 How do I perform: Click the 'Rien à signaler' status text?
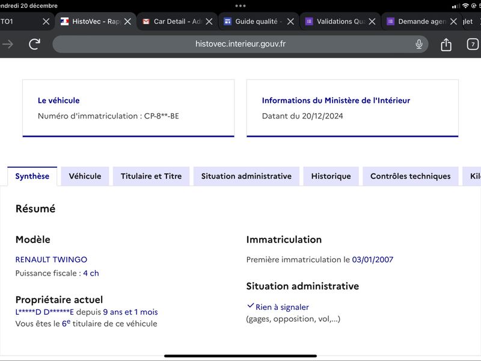click(282, 307)
